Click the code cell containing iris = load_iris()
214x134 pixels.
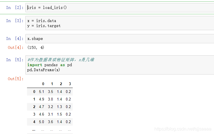pyautogui.click(x=120, y=8)
